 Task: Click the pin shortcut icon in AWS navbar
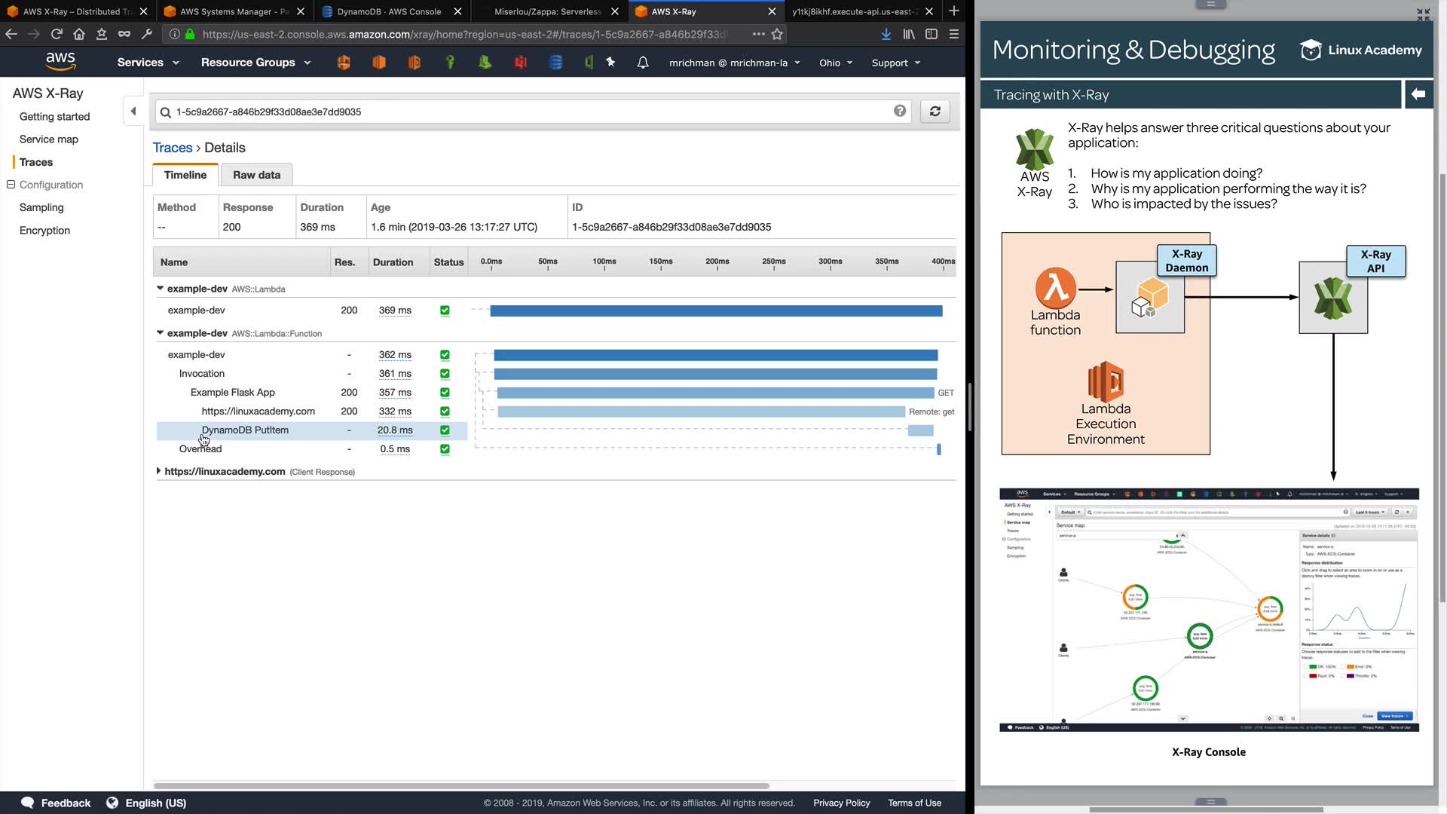point(610,63)
